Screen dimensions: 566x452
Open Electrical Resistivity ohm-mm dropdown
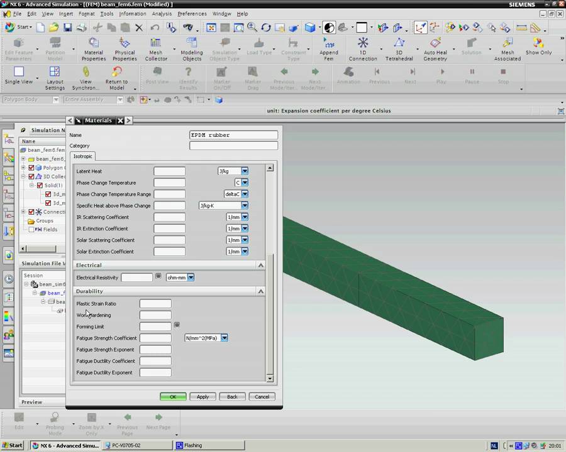191,277
